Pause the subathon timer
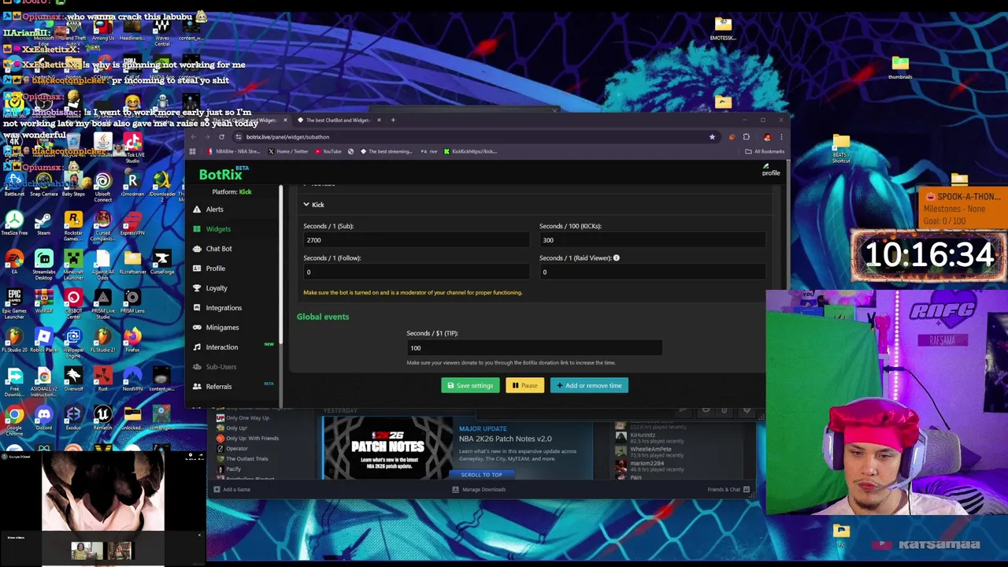1008x567 pixels. (524, 385)
